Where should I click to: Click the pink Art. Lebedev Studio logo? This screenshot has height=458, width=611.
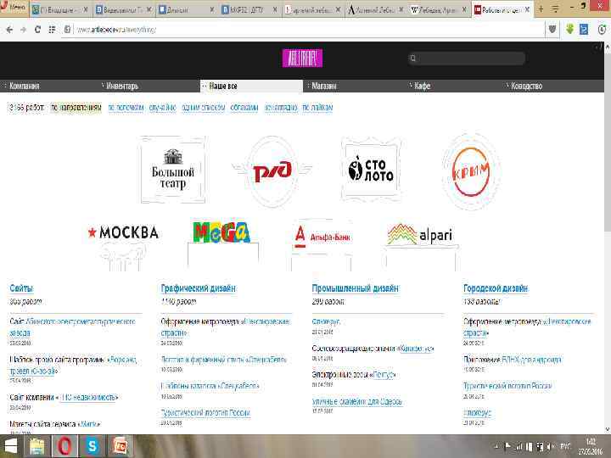[302, 58]
